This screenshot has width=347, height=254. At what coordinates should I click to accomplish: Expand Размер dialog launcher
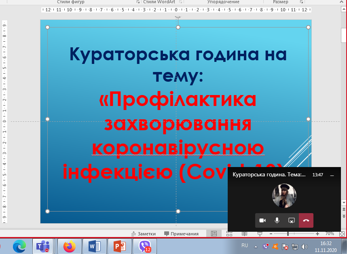pyautogui.click(x=301, y=2)
